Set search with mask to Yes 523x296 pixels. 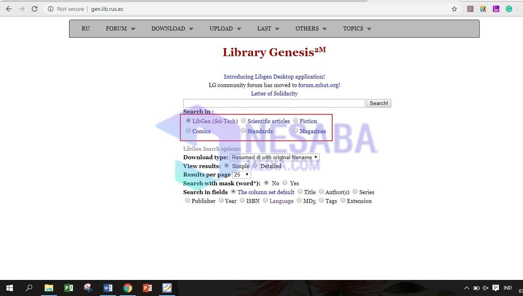[285, 182]
